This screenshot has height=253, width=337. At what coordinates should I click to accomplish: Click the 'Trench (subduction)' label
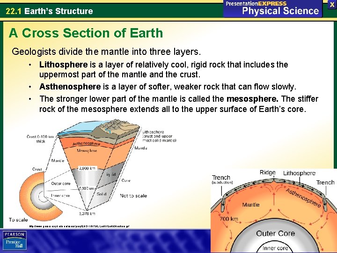(222, 179)
